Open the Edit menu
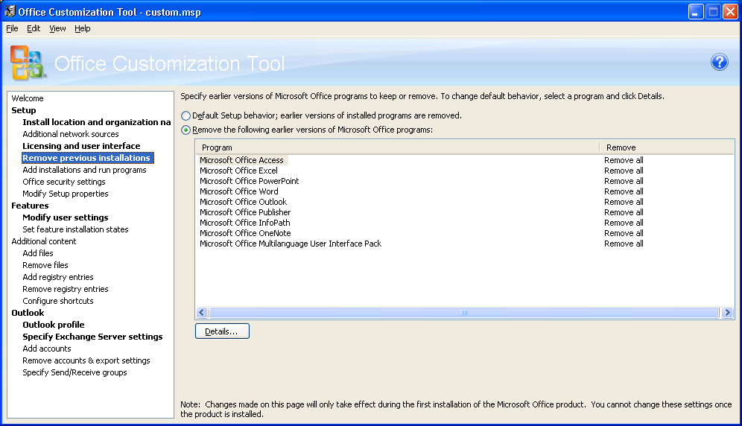The height and width of the screenshot is (426, 742). 33,28
